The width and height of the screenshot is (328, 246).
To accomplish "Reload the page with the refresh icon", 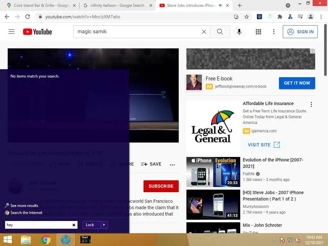I will point(28,17).
